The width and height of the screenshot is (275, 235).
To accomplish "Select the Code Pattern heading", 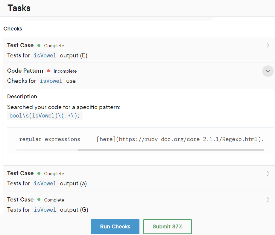I will (x=25, y=71).
